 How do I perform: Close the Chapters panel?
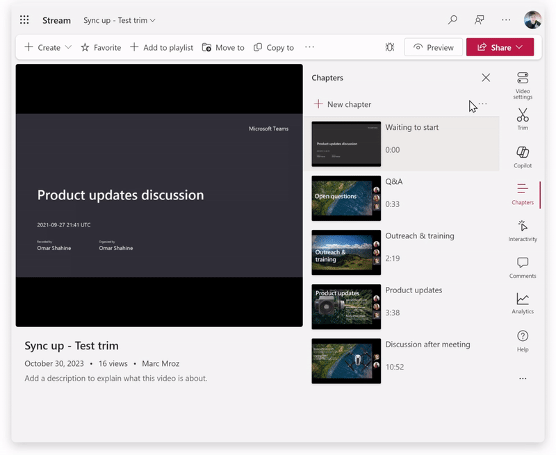click(x=486, y=78)
